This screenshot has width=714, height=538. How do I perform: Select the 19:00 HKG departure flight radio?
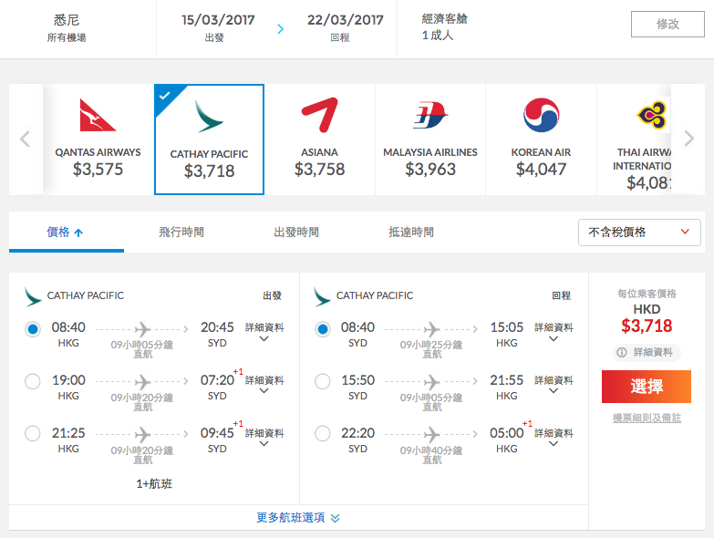coord(33,381)
